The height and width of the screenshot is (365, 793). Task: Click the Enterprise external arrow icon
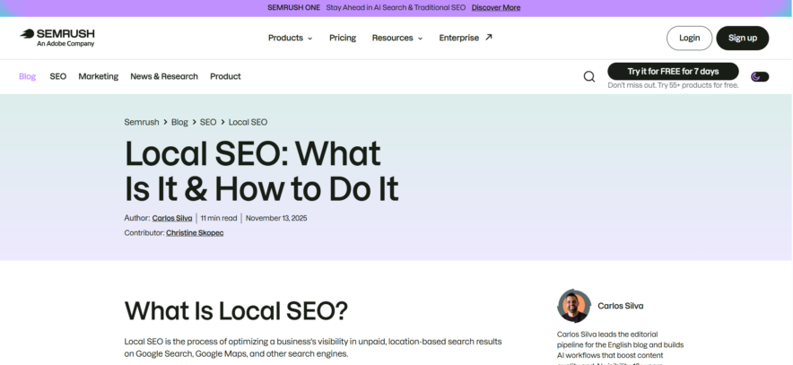pyautogui.click(x=489, y=37)
